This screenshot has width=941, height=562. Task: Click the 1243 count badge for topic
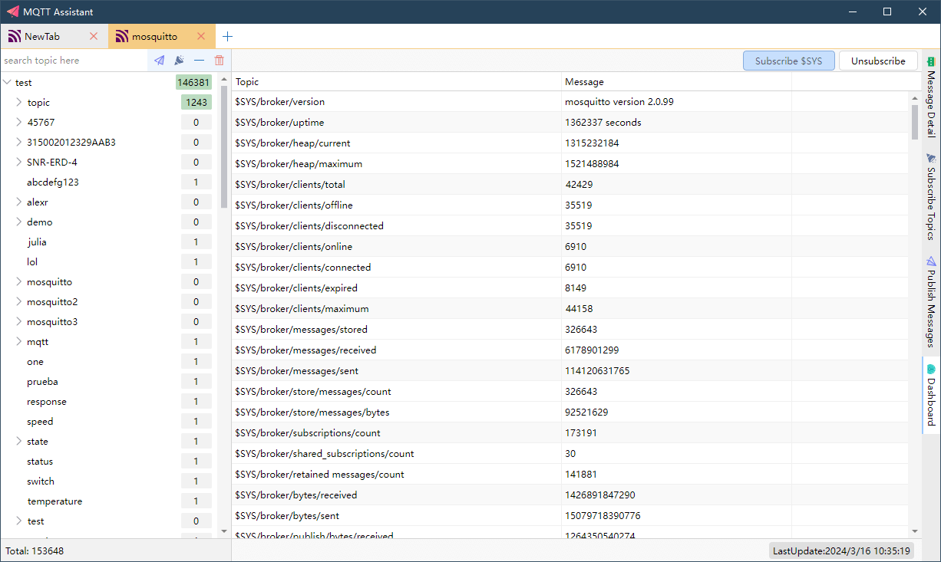pos(196,102)
